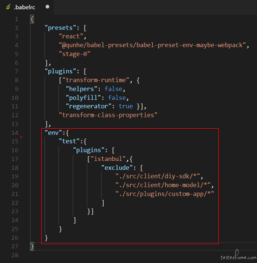Image resolution: width=257 pixels, height=263 pixels.
Task: Click the red marker beside line 15
Action: (x=21, y=137)
